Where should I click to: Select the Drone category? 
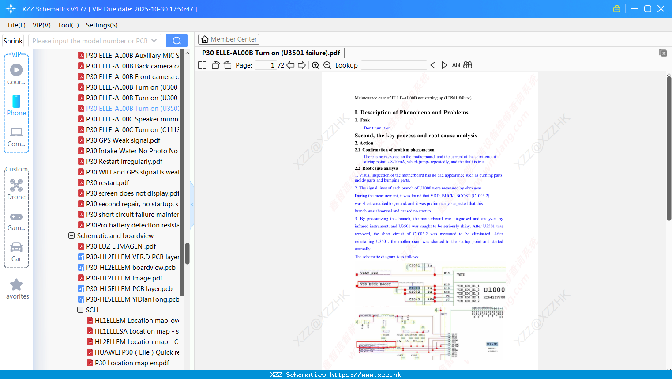16,189
